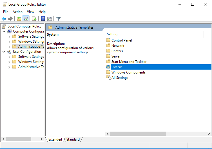Expand Software Settings under User Configuration
Image resolution: width=212 pixels, height=149 pixels.
pos(9,57)
